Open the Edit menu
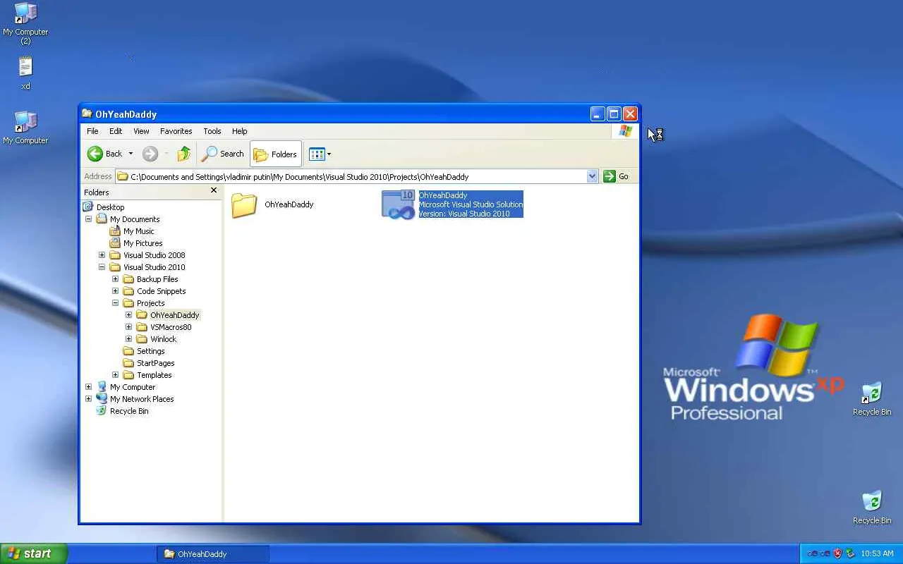The image size is (903, 564). (x=116, y=131)
